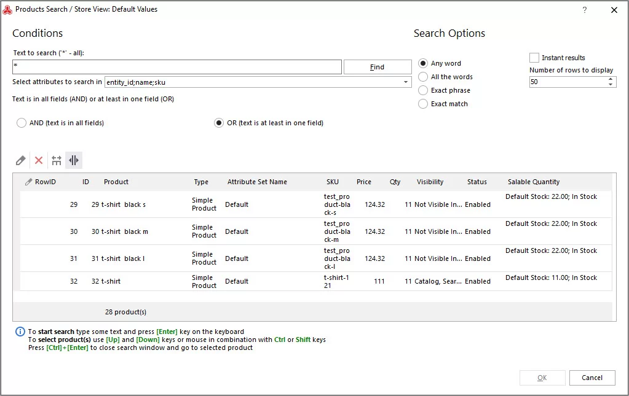Choose the Exact phrase search option
The height and width of the screenshot is (396, 629).
[x=423, y=90]
